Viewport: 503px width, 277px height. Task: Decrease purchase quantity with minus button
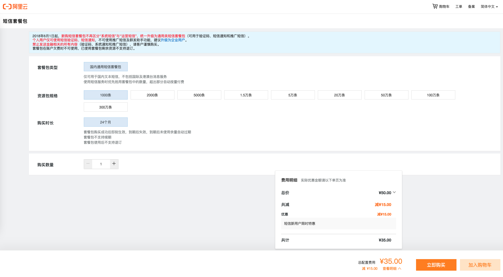coord(88,164)
